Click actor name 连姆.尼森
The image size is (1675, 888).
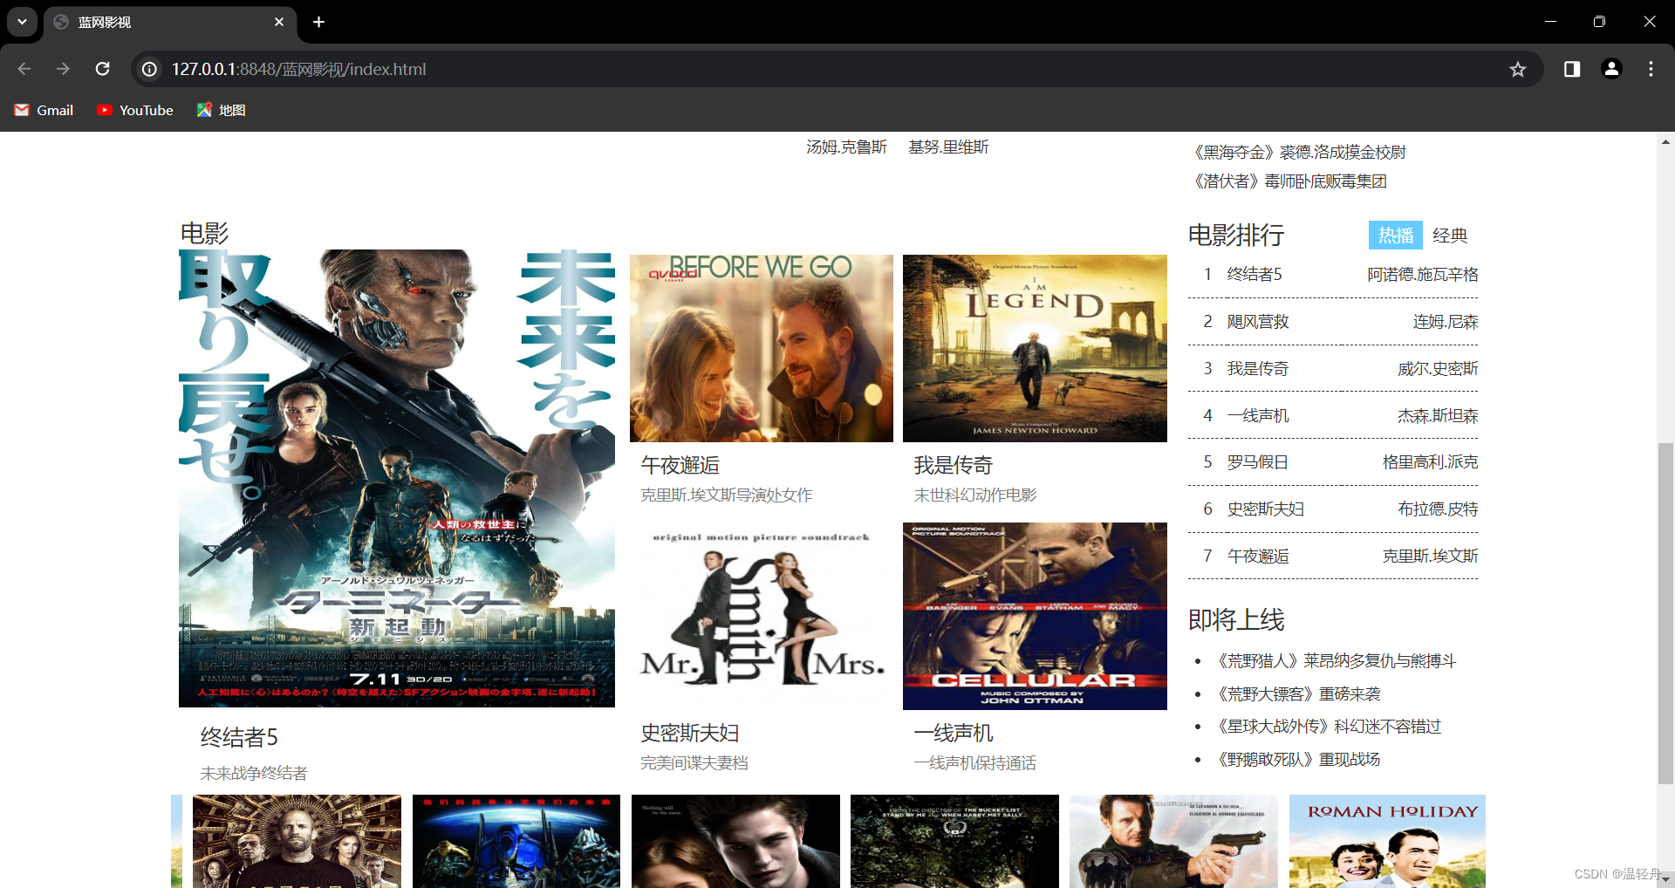[1446, 322]
